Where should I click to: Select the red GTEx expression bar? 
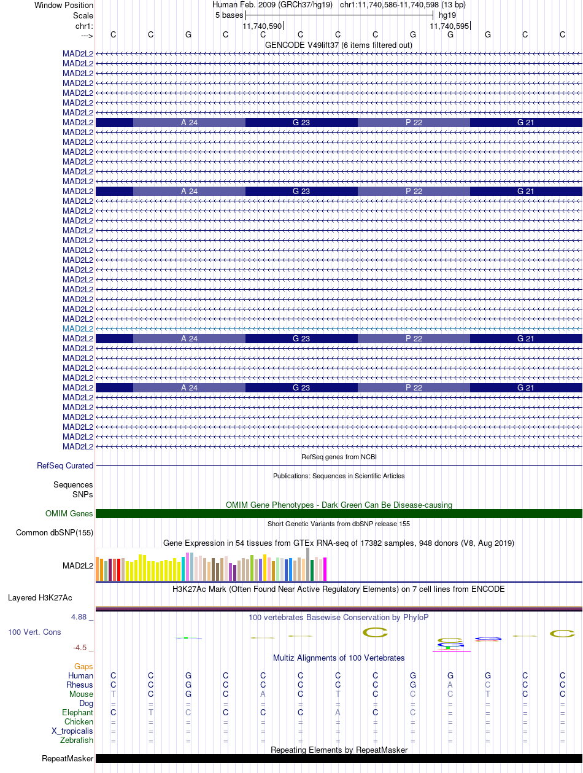(118, 570)
